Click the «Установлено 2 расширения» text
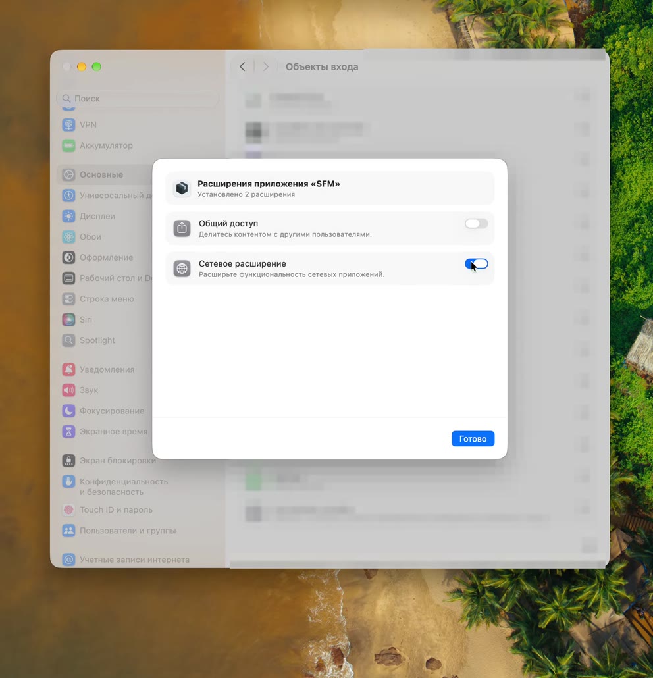Image resolution: width=653 pixels, height=678 pixels. [246, 195]
